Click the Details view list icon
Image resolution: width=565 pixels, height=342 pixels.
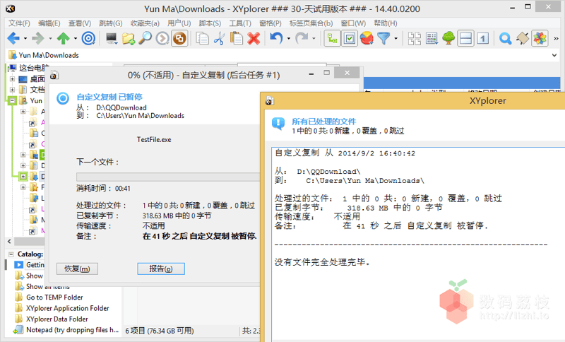coord(432,38)
